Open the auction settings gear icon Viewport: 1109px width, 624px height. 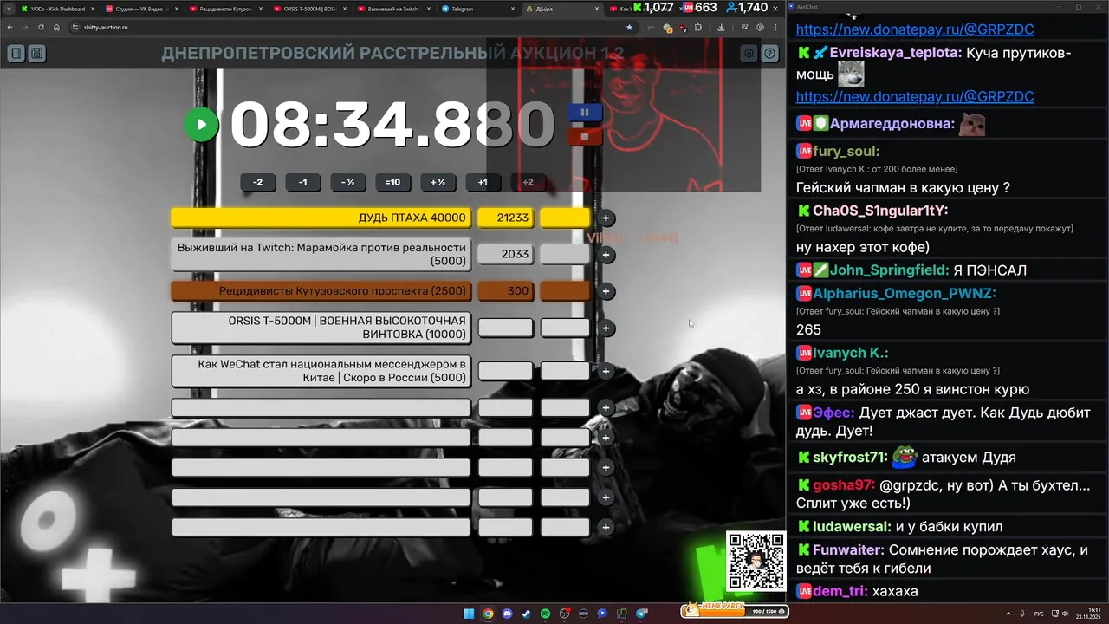(x=749, y=54)
